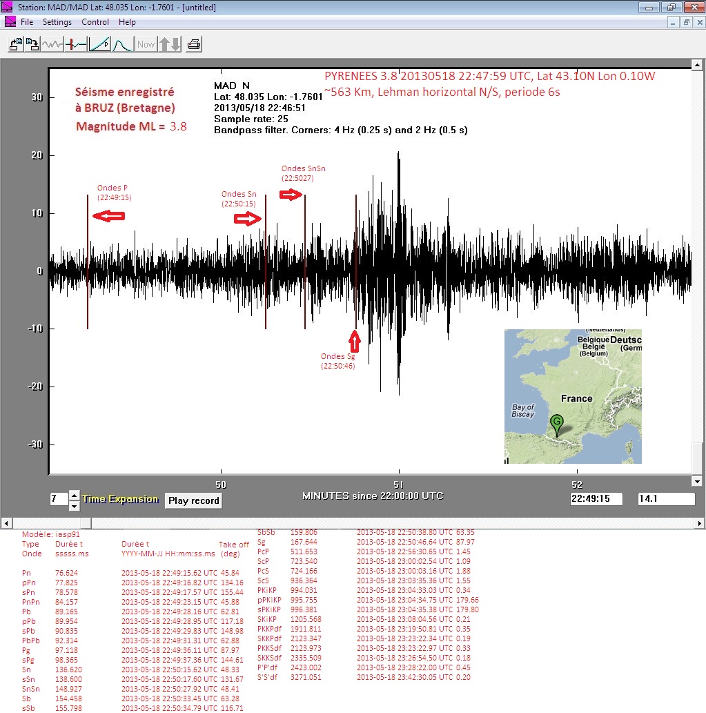Open the Settings menu

click(57, 22)
